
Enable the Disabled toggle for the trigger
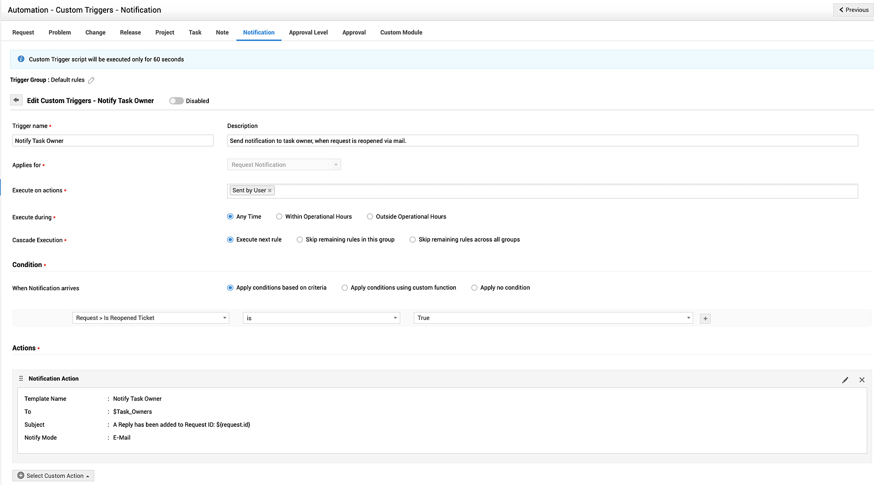pyautogui.click(x=176, y=100)
